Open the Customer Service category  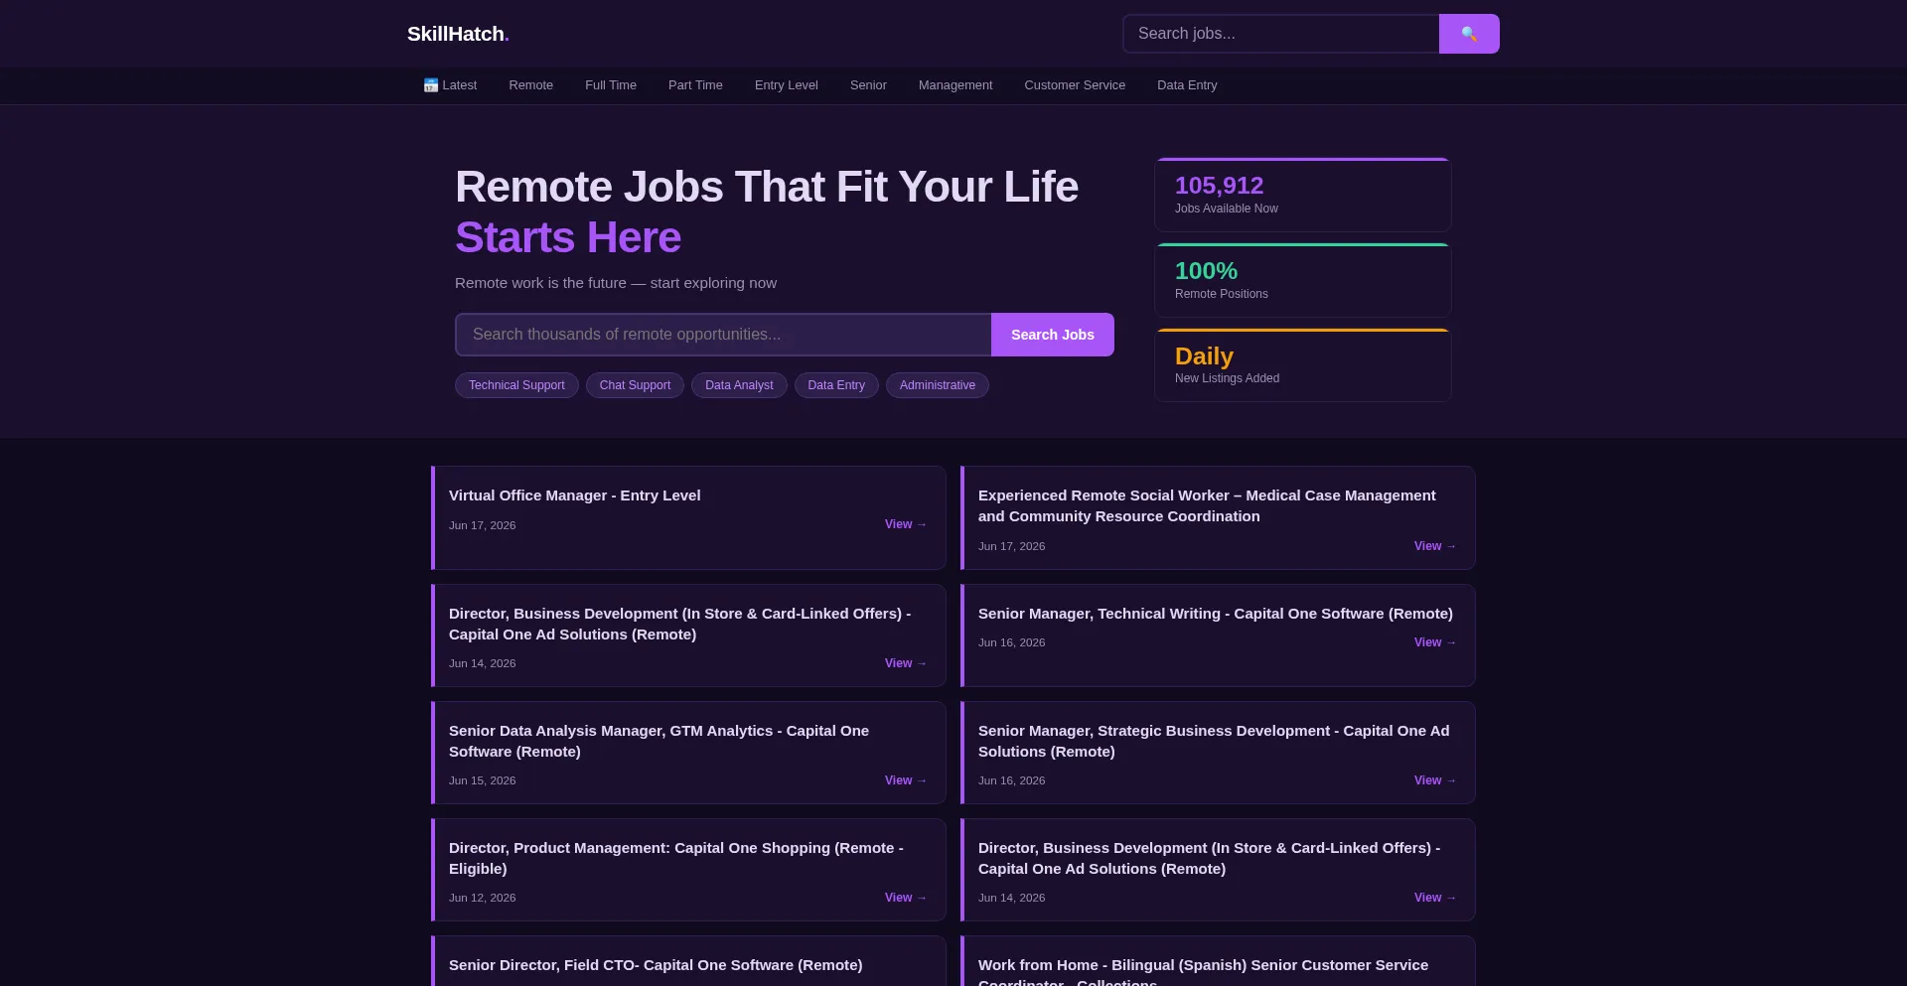1075,85
